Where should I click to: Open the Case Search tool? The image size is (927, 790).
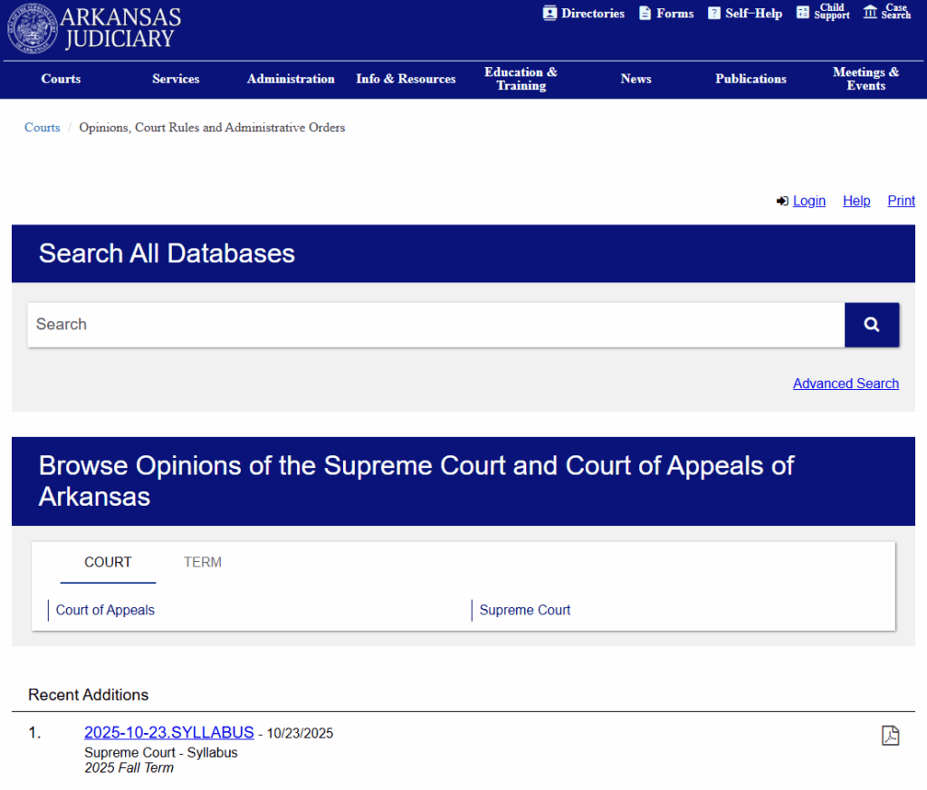click(887, 12)
